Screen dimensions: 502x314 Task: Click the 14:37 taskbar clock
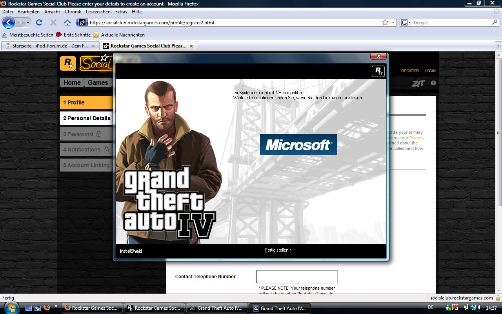click(x=491, y=308)
